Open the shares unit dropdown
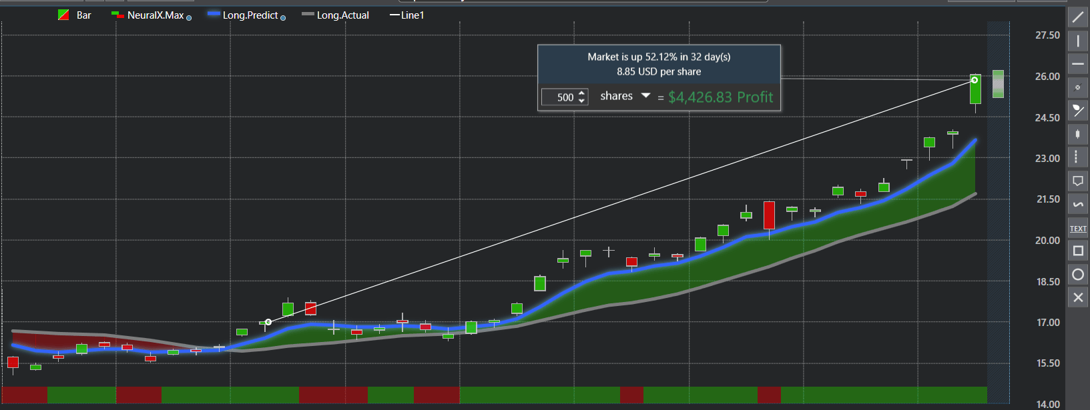This screenshot has width=1090, height=410. (x=645, y=96)
